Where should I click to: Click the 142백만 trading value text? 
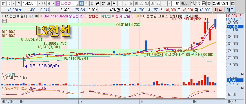114,10
